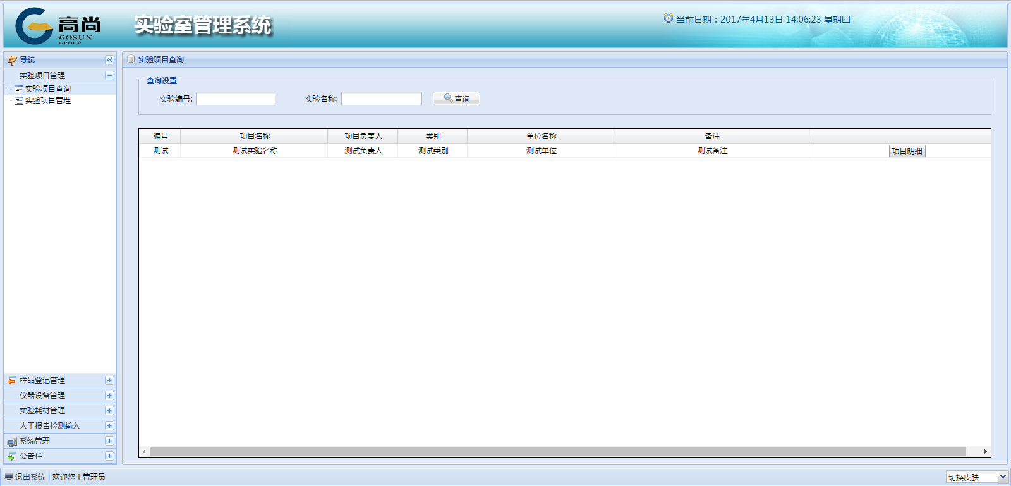The width and height of the screenshot is (1011, 486).
Task: Collapse the experiment project management section
Action: (109, 75)
